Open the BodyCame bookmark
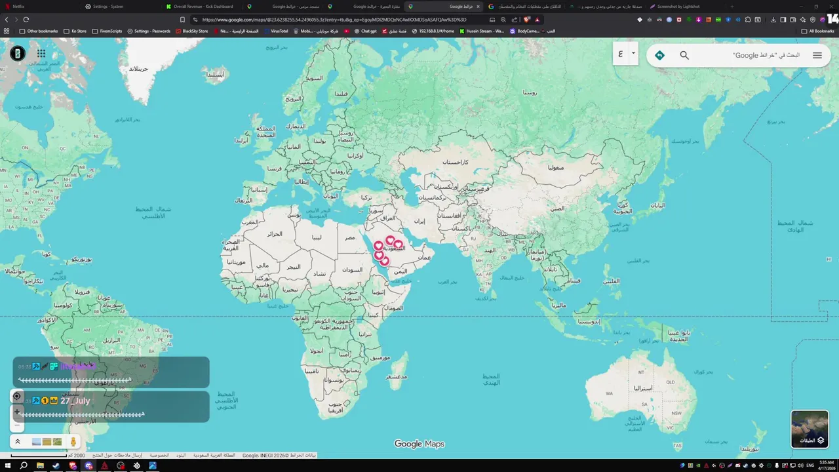Viewport: 839px width, 472px height. (x=524, y=31)
